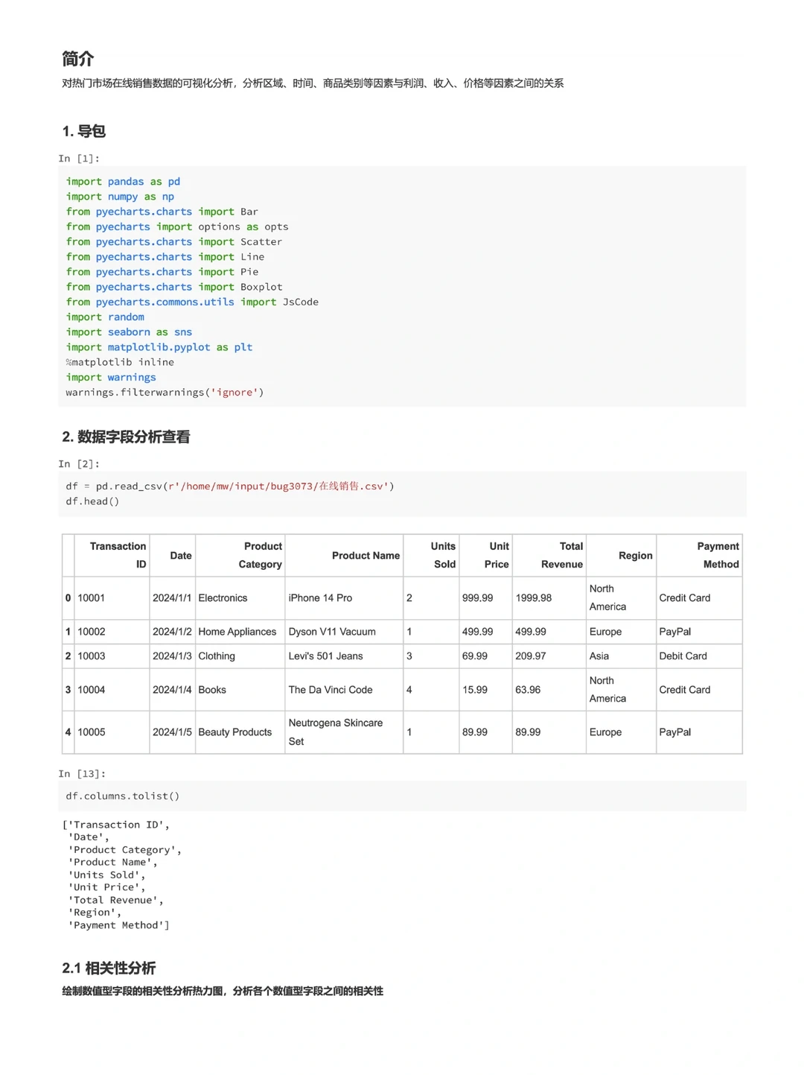Select the PayPal payment method cell

[675, 632]
